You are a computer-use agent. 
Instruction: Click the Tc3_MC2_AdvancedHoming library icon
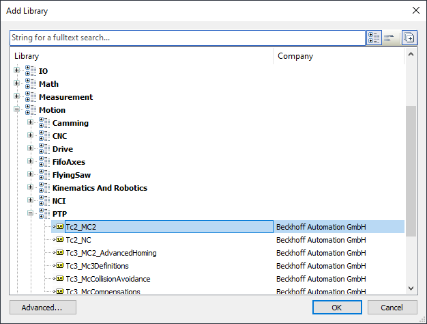59,252
